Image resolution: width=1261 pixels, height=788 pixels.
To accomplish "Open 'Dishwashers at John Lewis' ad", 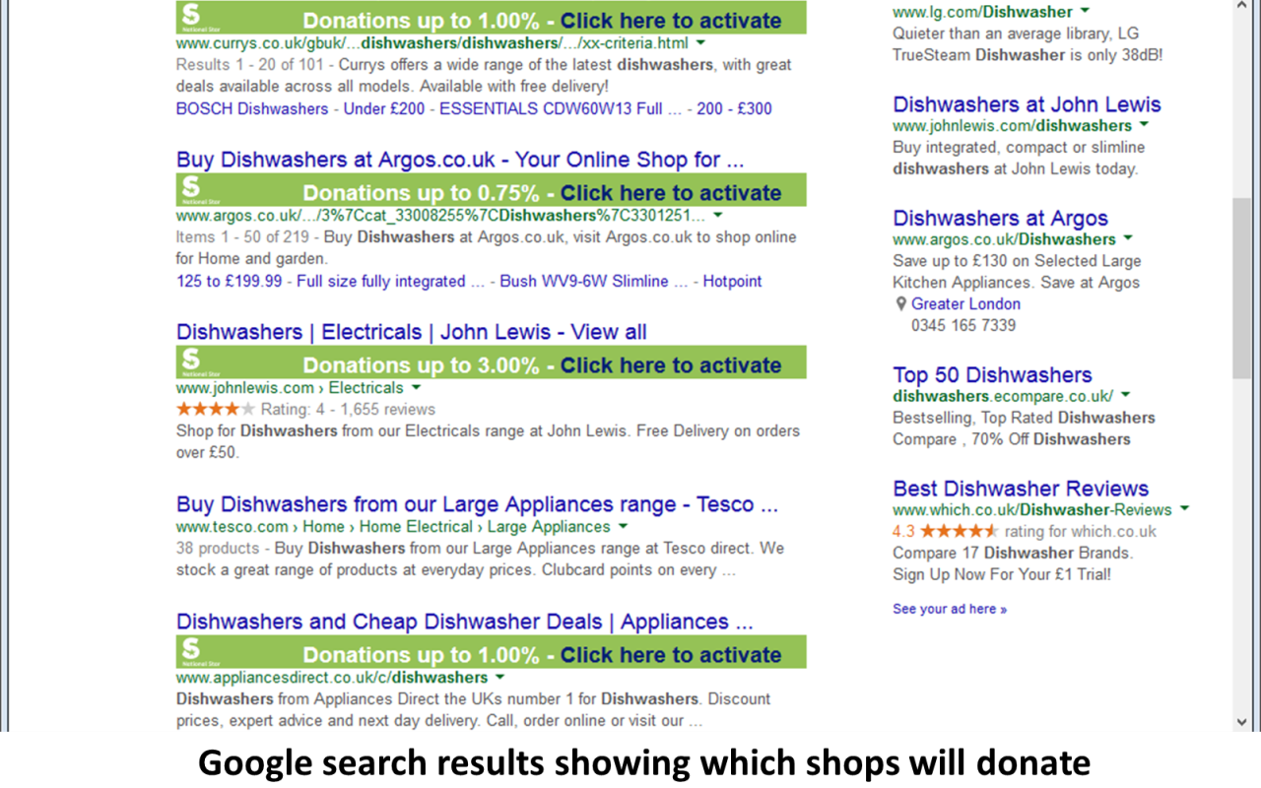I will tap(1027, 104).
